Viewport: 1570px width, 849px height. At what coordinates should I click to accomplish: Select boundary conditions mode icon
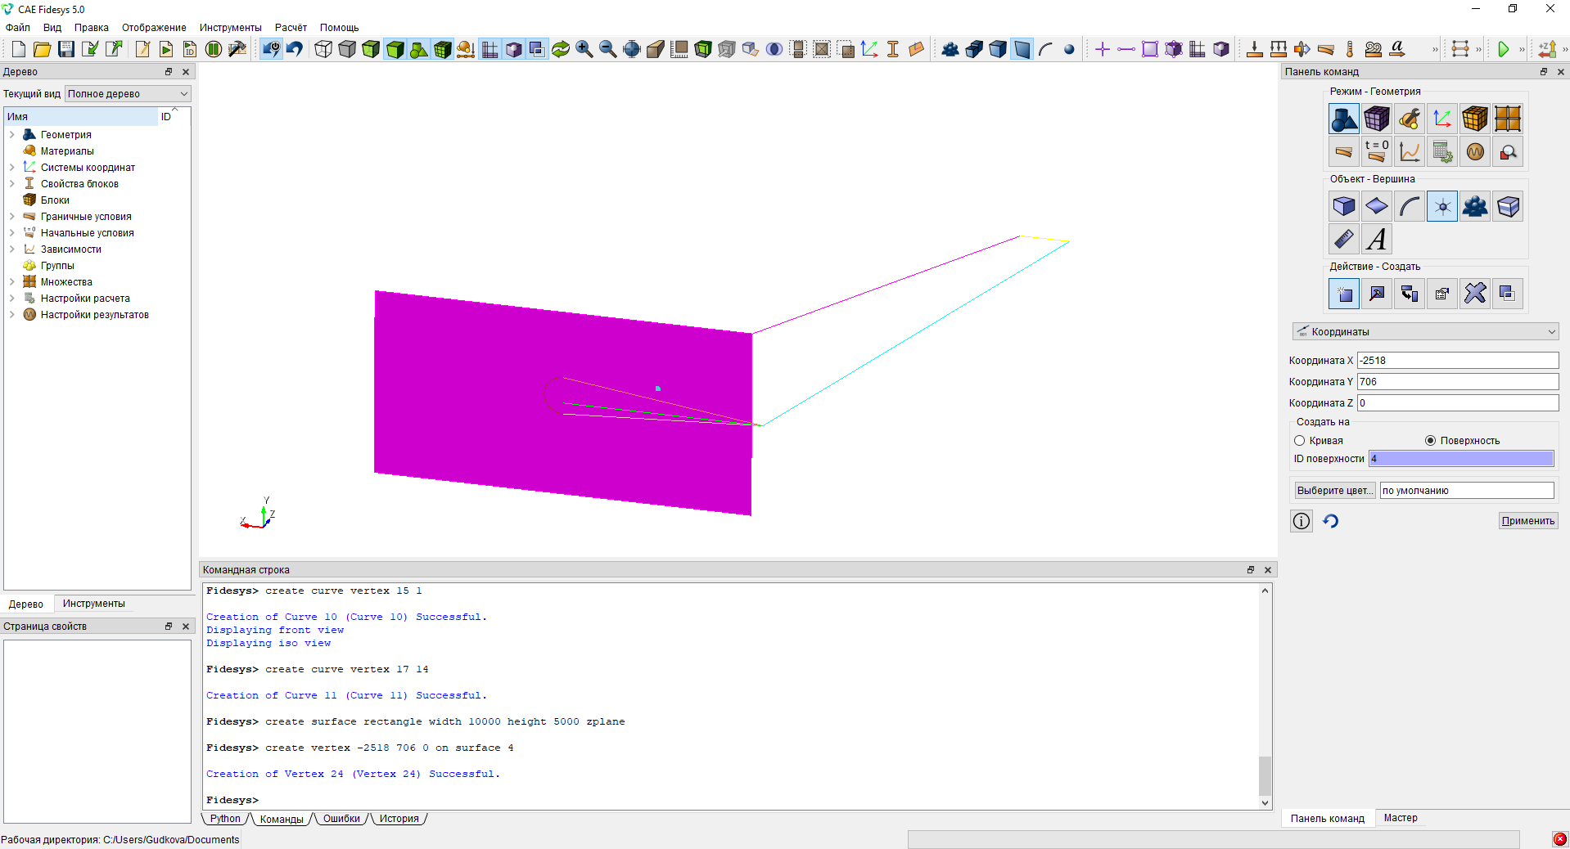tap(1344, 151)
